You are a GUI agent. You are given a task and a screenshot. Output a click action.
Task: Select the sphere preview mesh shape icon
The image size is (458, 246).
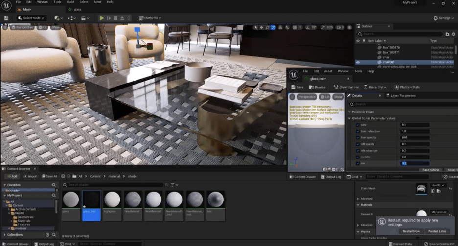point(329,169)
